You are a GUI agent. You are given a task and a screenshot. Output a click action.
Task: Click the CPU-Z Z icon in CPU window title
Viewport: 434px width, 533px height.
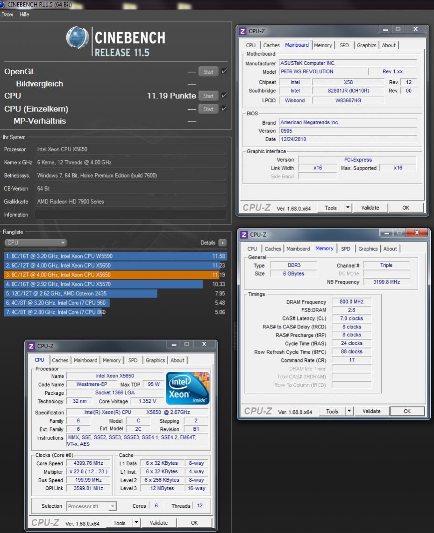31,346
